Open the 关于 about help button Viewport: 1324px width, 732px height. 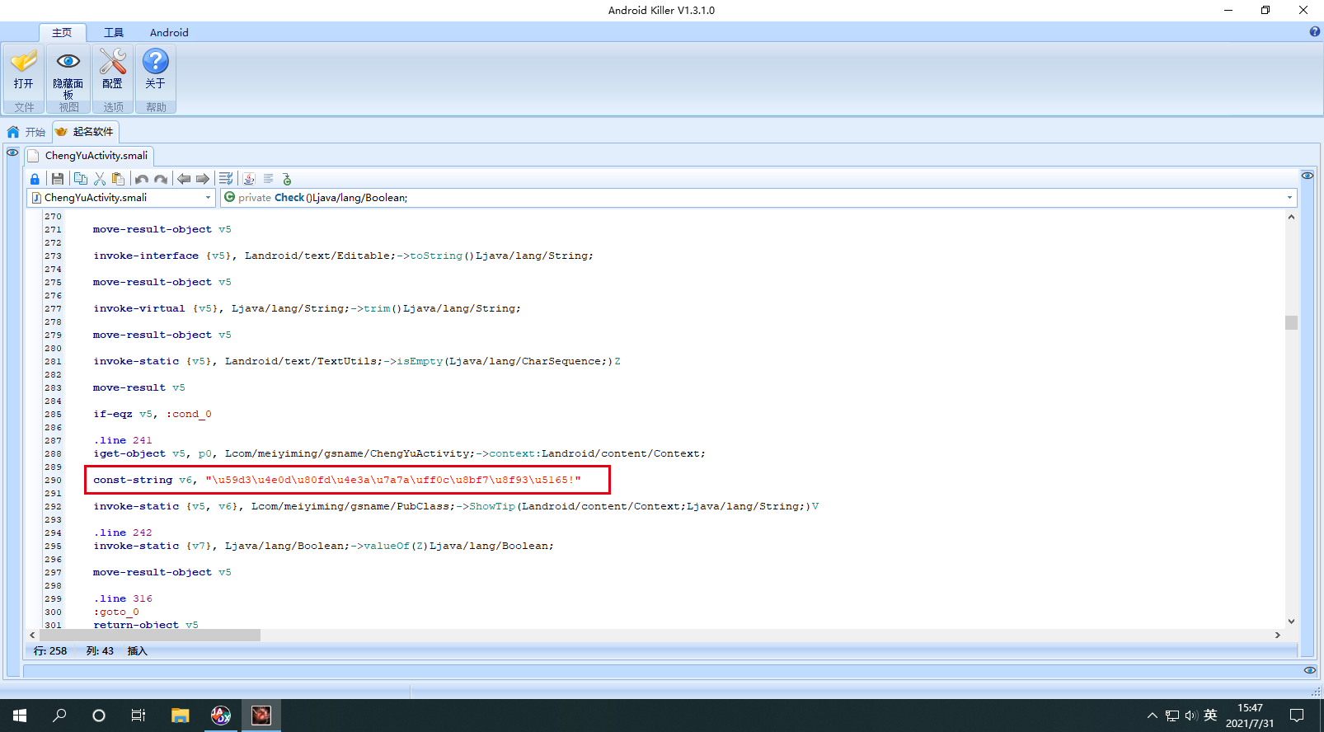pyautogui.click(x=155, y=70)
